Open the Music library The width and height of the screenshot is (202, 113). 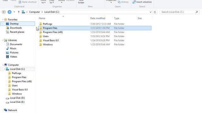click(x=13, y=48)
